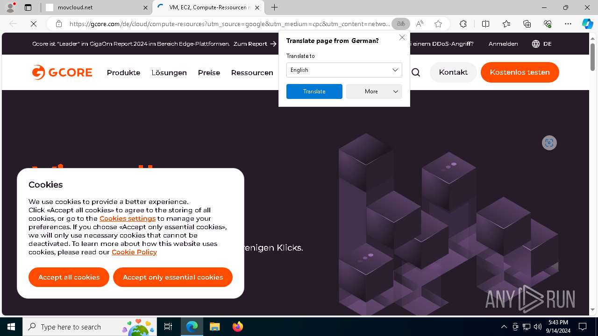Click the Translate button

[314, 91]
